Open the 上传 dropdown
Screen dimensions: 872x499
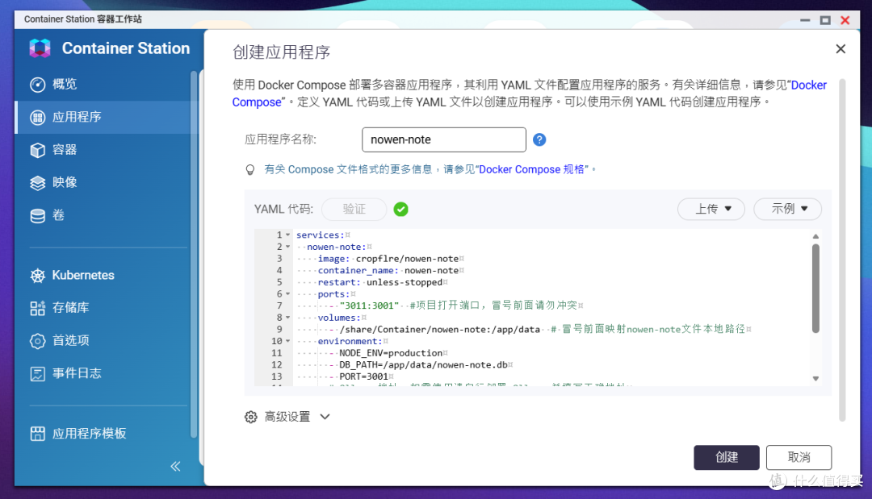(x=711, y=209)
